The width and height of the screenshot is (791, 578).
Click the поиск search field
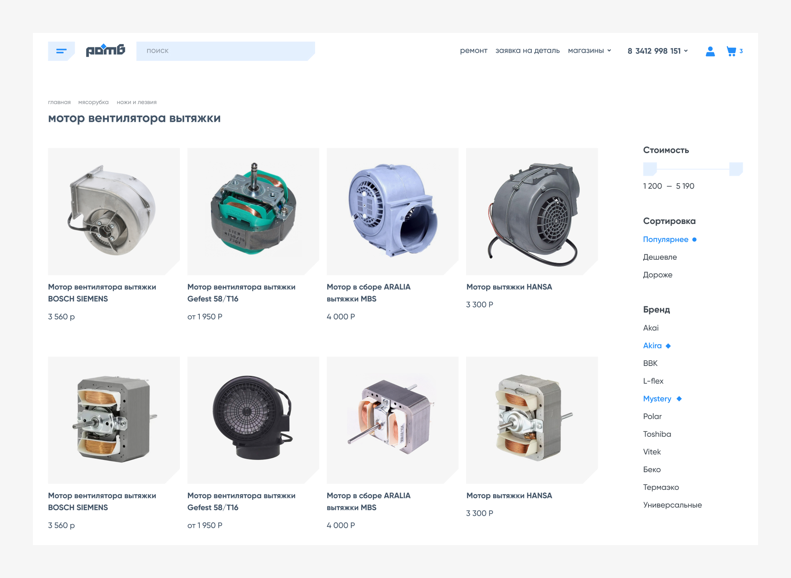pos(225,51)
